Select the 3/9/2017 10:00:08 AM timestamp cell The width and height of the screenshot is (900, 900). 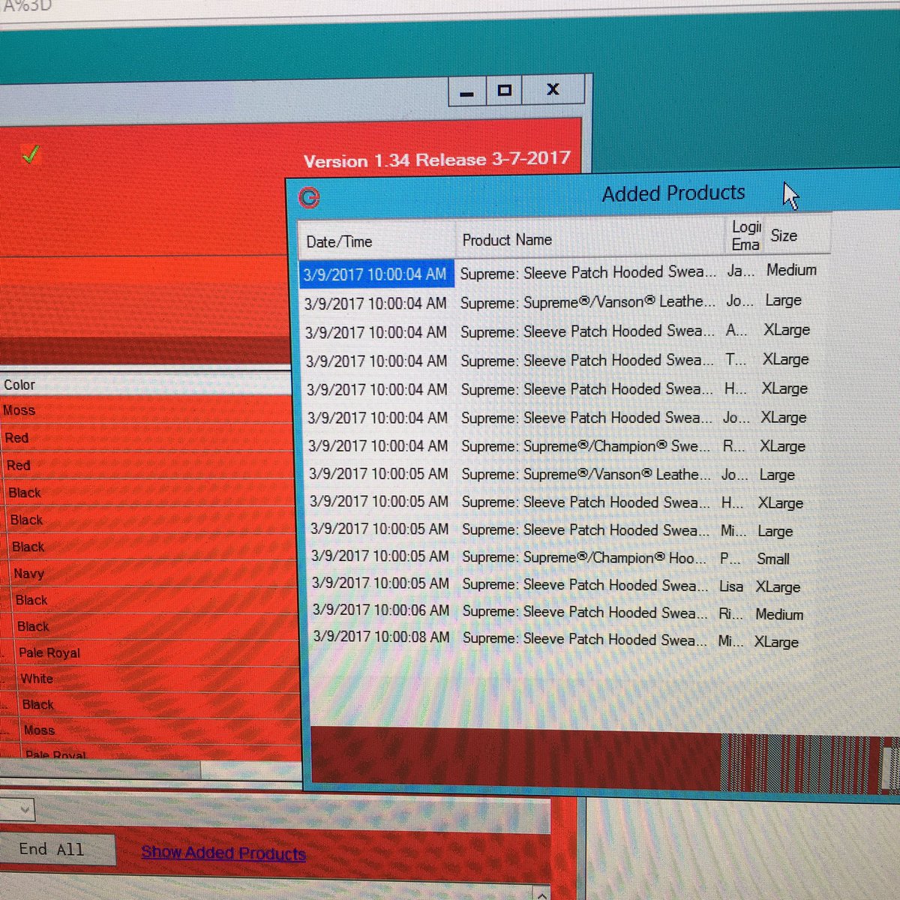tap(382, 637)
